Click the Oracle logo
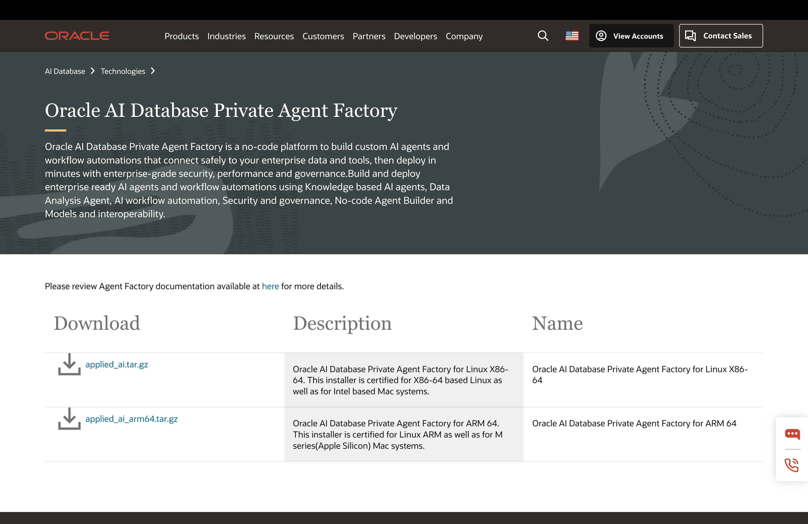The image size is (808, 524). [77, 35]
